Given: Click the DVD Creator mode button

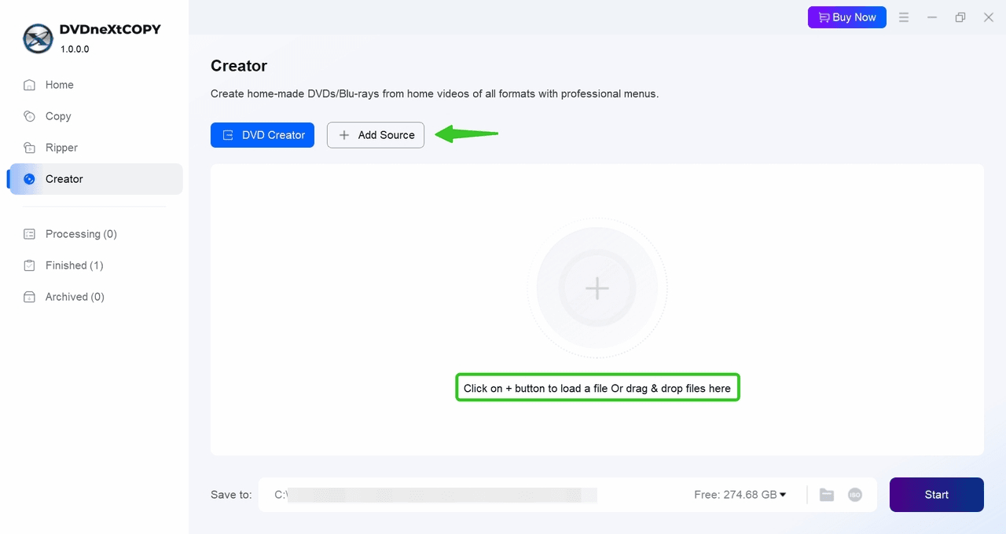Looking at the screenshot, I should 263,135.
